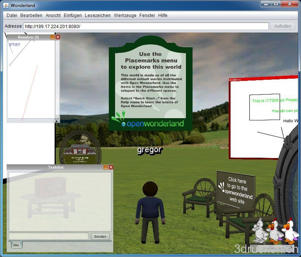Minimize the Wonderland window

click(266, 4)
